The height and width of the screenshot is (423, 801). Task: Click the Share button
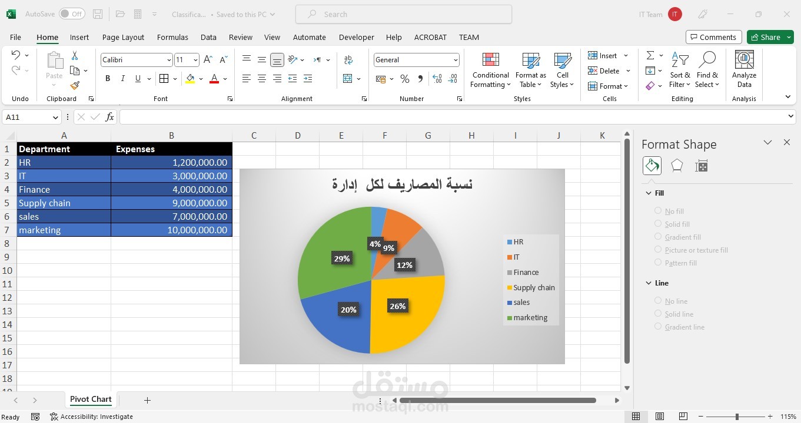point(766,36)
